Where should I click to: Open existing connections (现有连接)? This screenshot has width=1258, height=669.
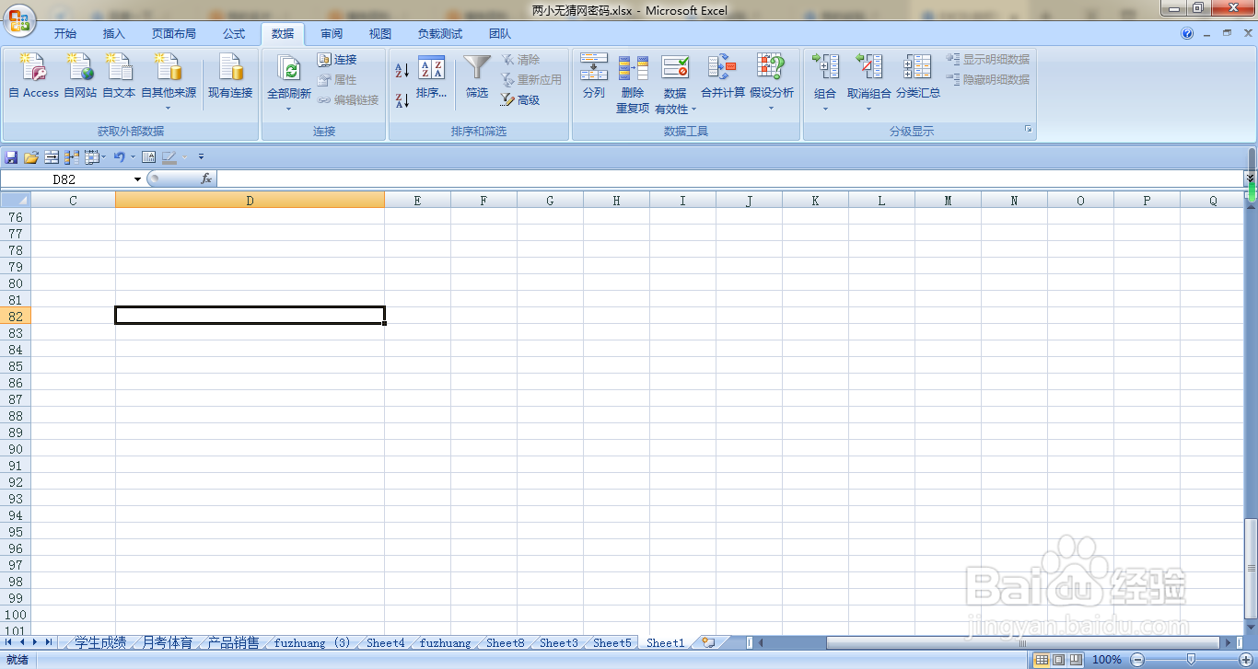coord(229,75)
